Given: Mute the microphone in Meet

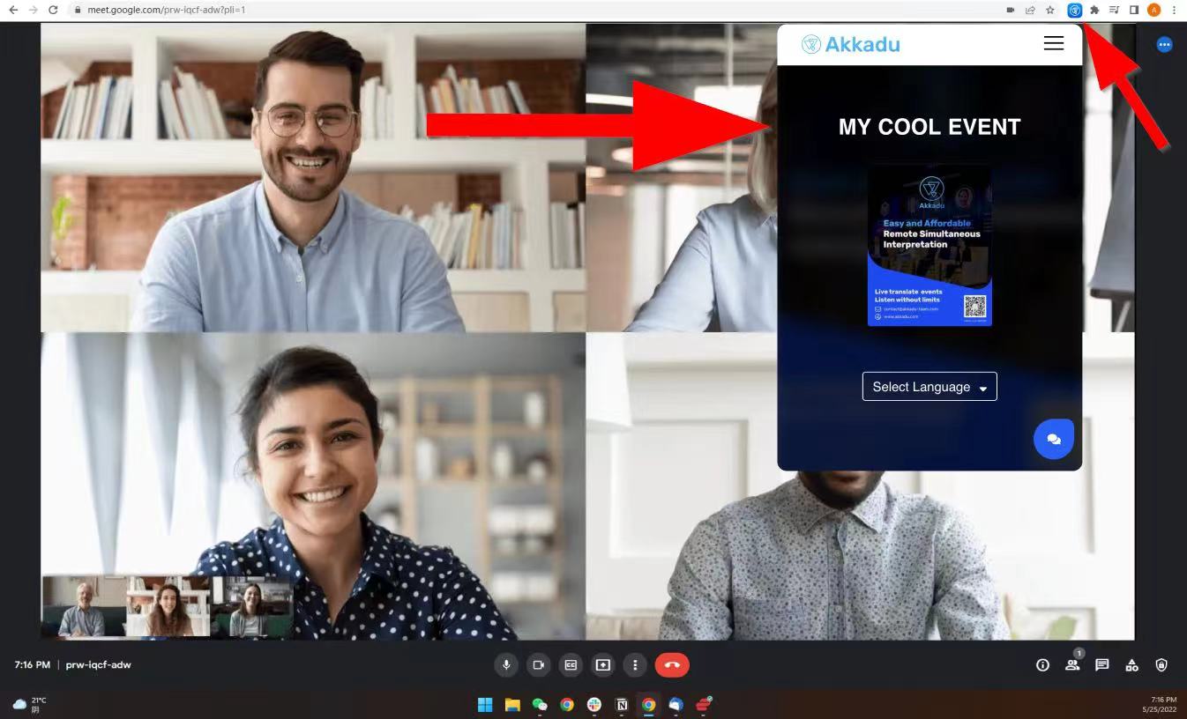Looking at the screenshot, I should click(506, 665).
